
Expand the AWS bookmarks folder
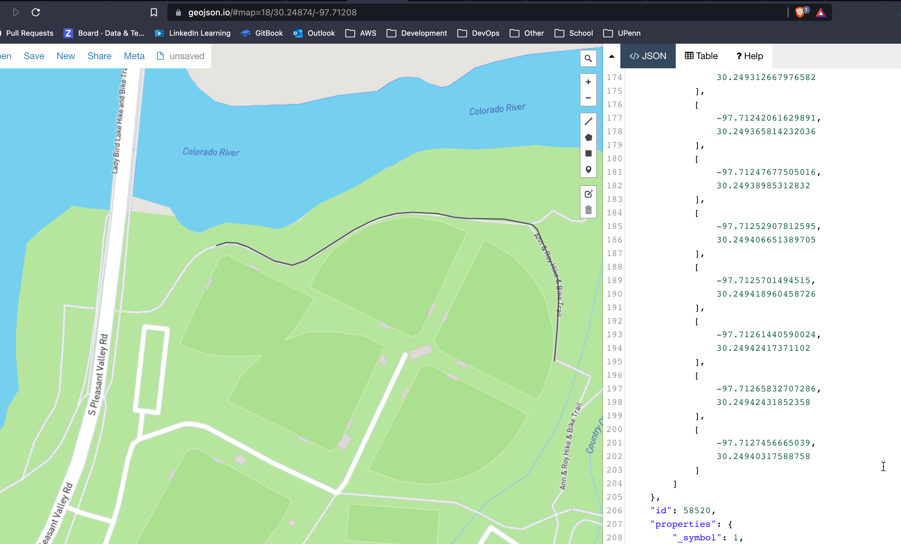click(x=361, y=33)
